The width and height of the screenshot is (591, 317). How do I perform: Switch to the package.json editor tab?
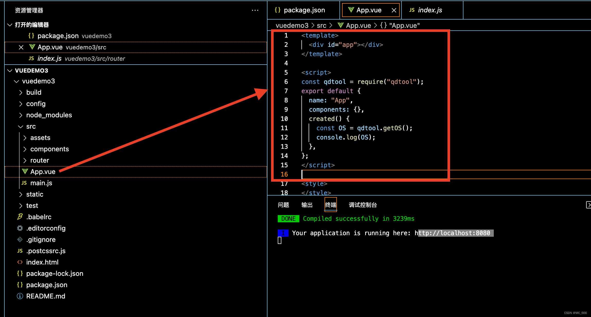click(x=304, y=10)
